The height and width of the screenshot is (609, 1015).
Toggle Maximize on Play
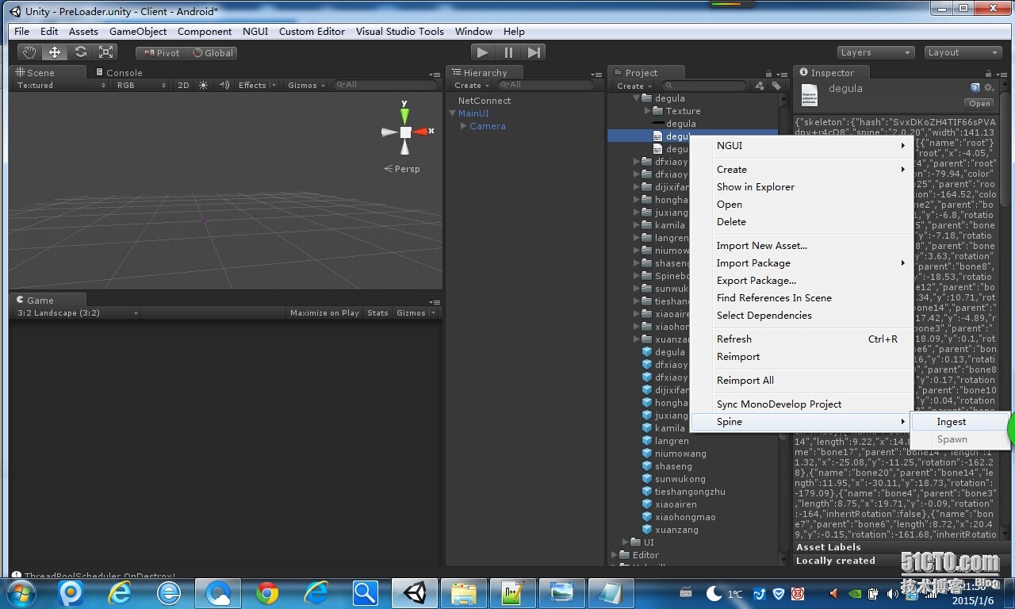click(x=324, y=312)
